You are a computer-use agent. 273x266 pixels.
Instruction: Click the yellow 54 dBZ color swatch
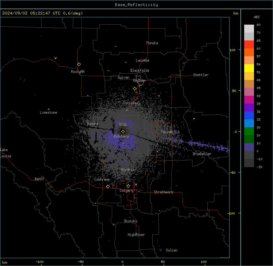(249, 68)
